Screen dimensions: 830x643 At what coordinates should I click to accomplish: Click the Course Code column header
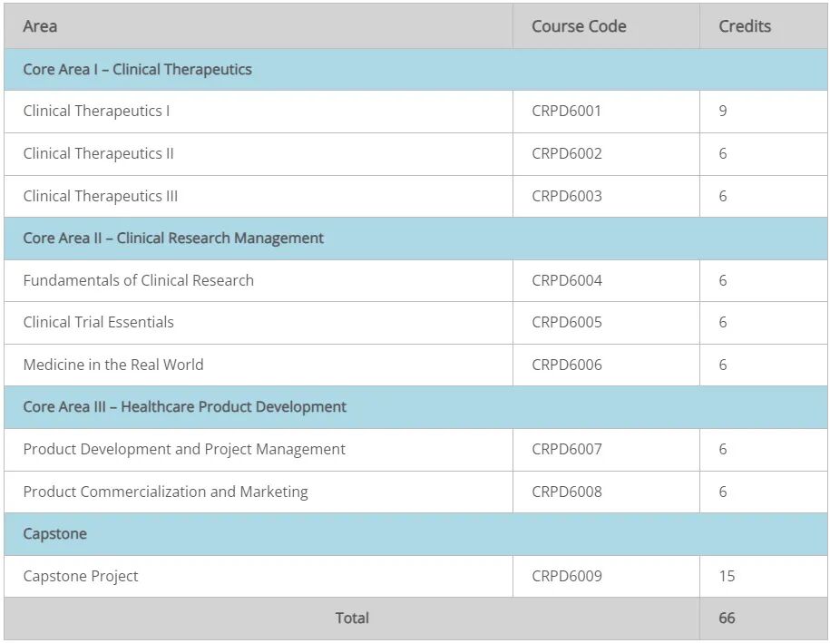[579, 26]
